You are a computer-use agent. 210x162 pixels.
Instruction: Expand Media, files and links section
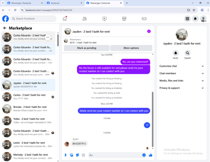[181, 81]
